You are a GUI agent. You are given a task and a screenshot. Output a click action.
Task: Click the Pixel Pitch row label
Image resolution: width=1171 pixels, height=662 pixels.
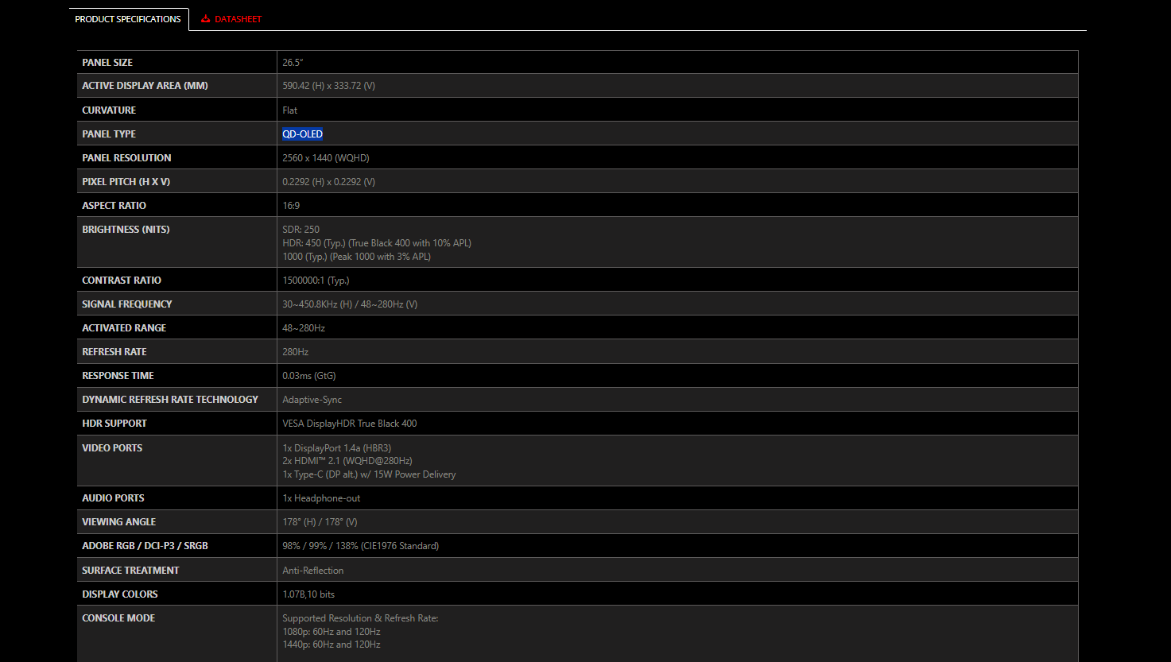click(x=126, y=182)
